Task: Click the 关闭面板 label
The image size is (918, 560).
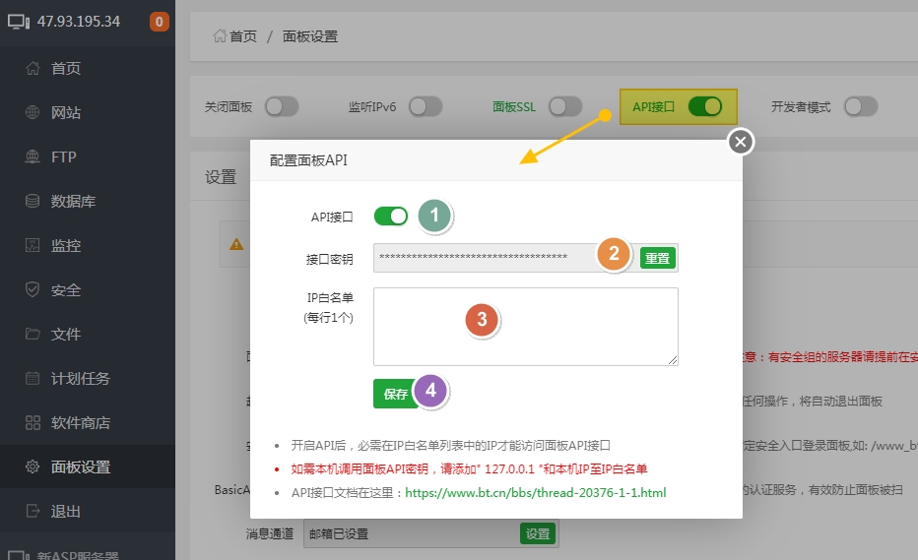Action: (228, 107)
